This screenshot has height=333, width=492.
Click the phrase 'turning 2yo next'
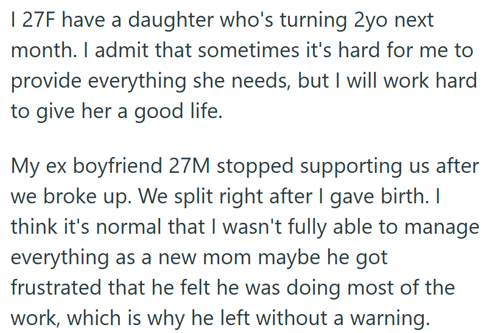(x=357, y=21)
